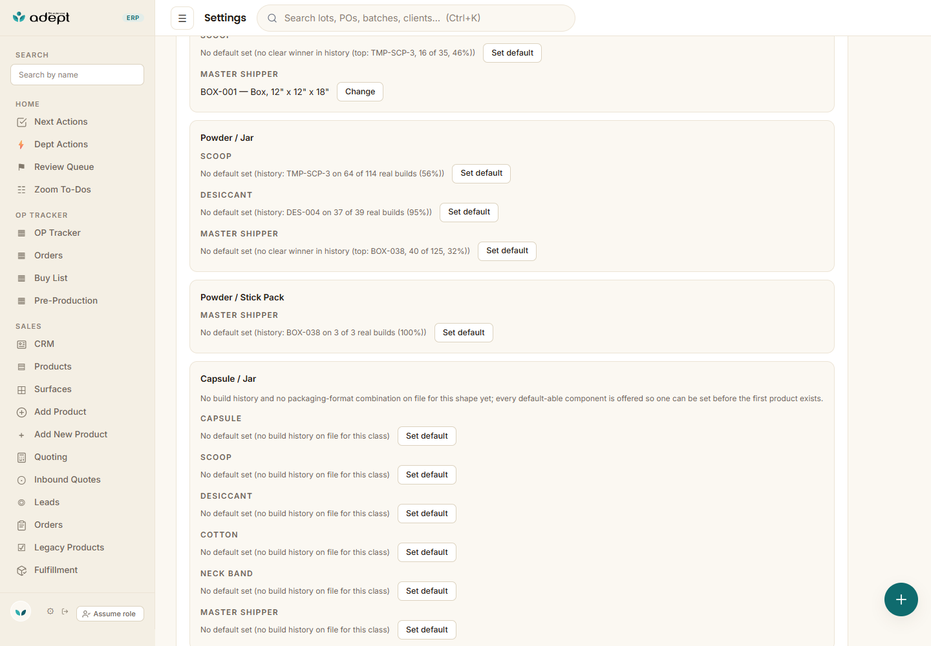Set default for Capsule / Jar scoop

[427, 475]
